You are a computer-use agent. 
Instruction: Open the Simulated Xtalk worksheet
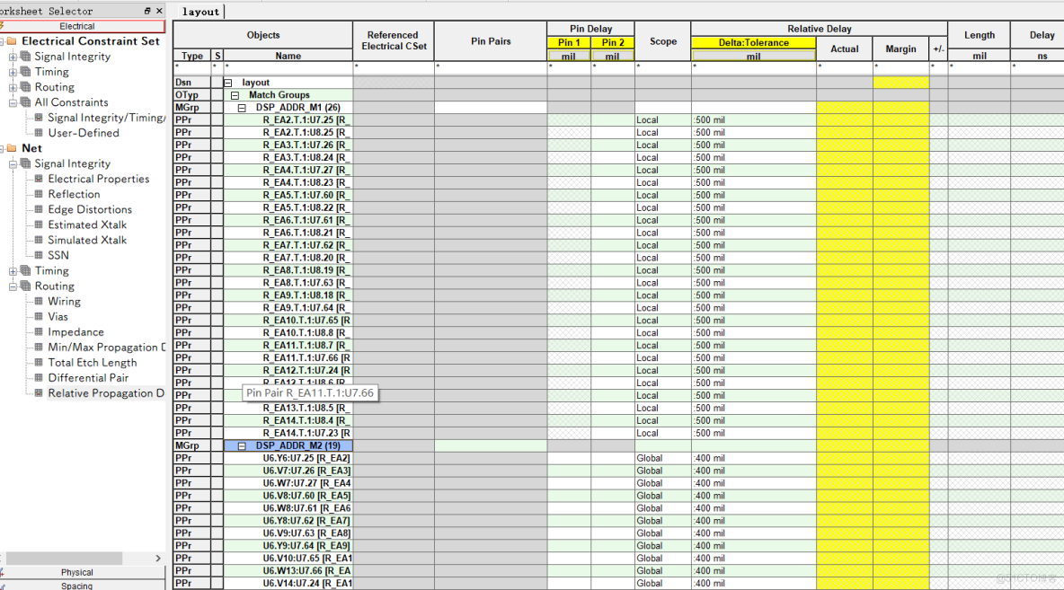pyautogui.click(x=87, y=240)
